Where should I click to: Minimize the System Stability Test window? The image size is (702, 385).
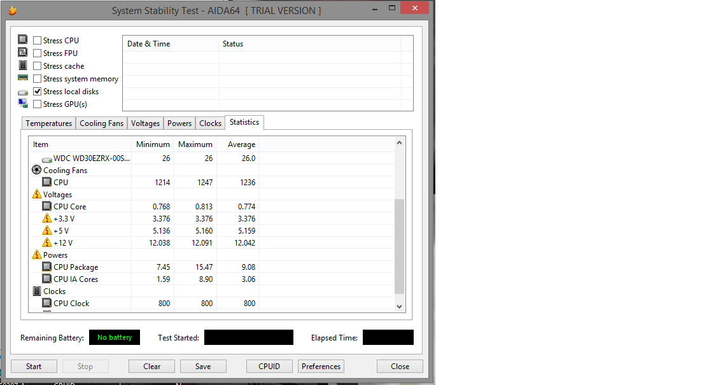(x=375, y=8)
